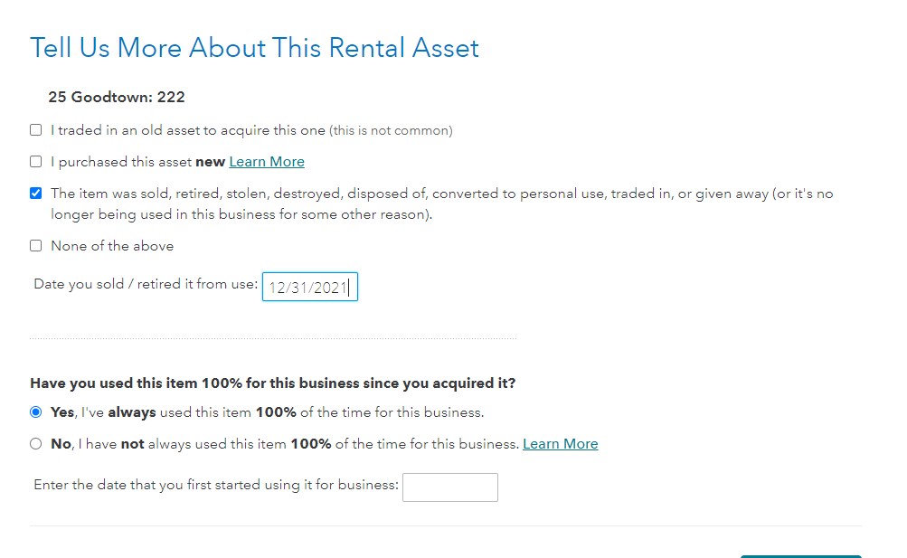The height and width of the screenshot is (558, 907).
Task: Click the Enter the date first started label
Action: pos(216,485)
